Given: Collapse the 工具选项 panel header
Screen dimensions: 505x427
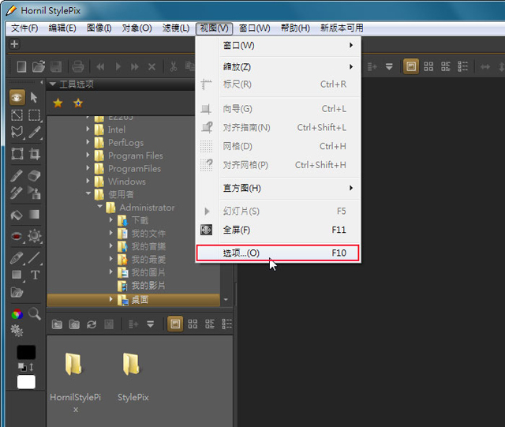Looking at the screenshot, I should tap(53, 84).
